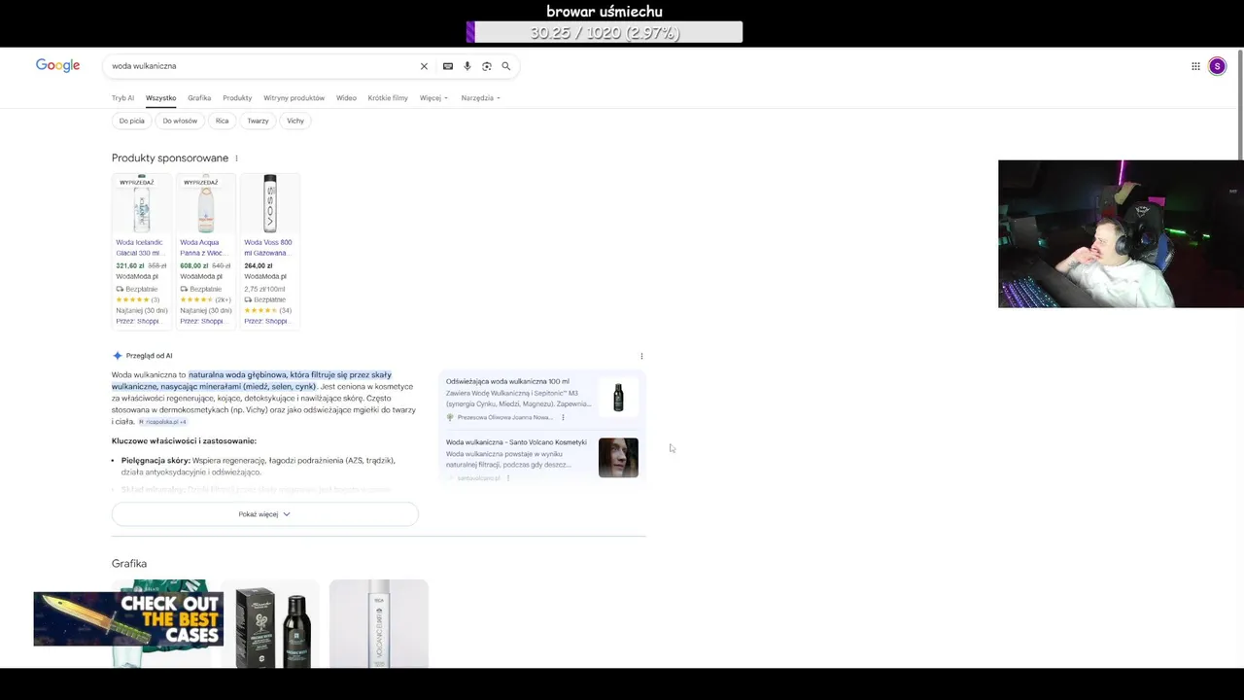Image resolution: width=1244 pixels, height=700 pixels.
Task: Select the Twarzy filter chip
Action: (258, 121)
